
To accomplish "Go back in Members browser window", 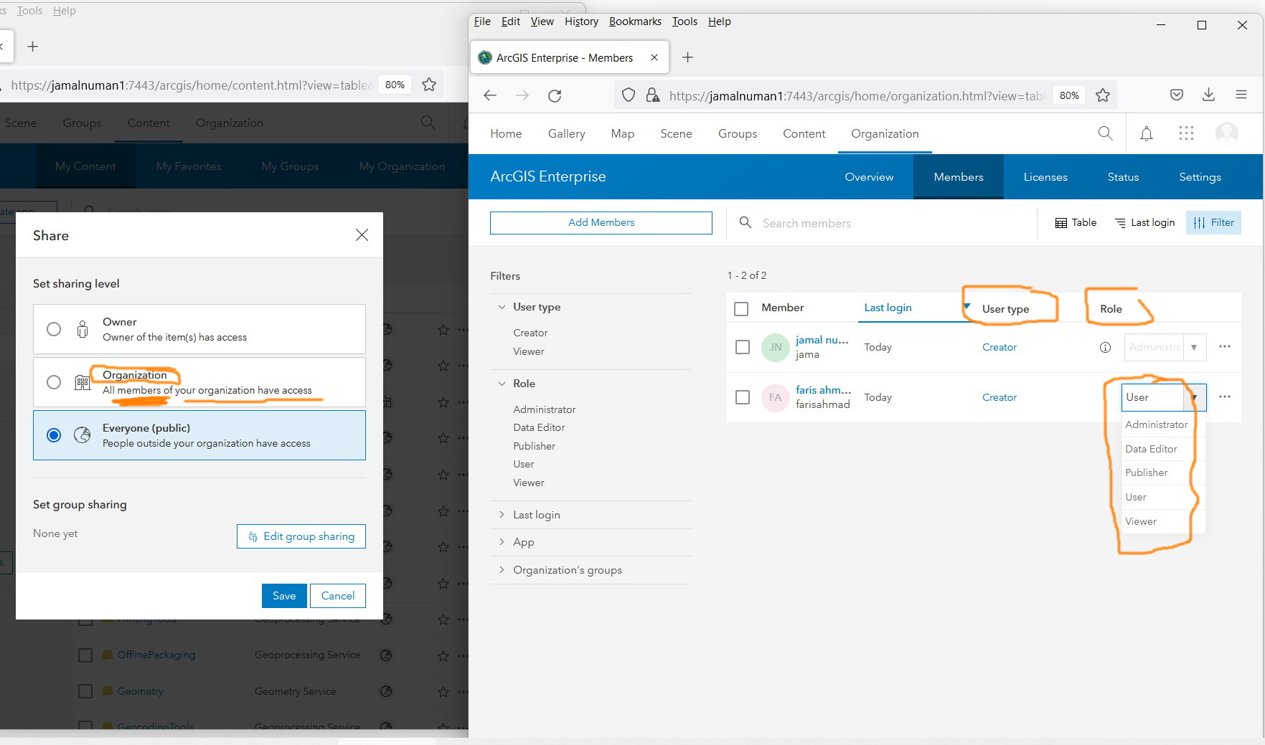I will tap(490, 95).
